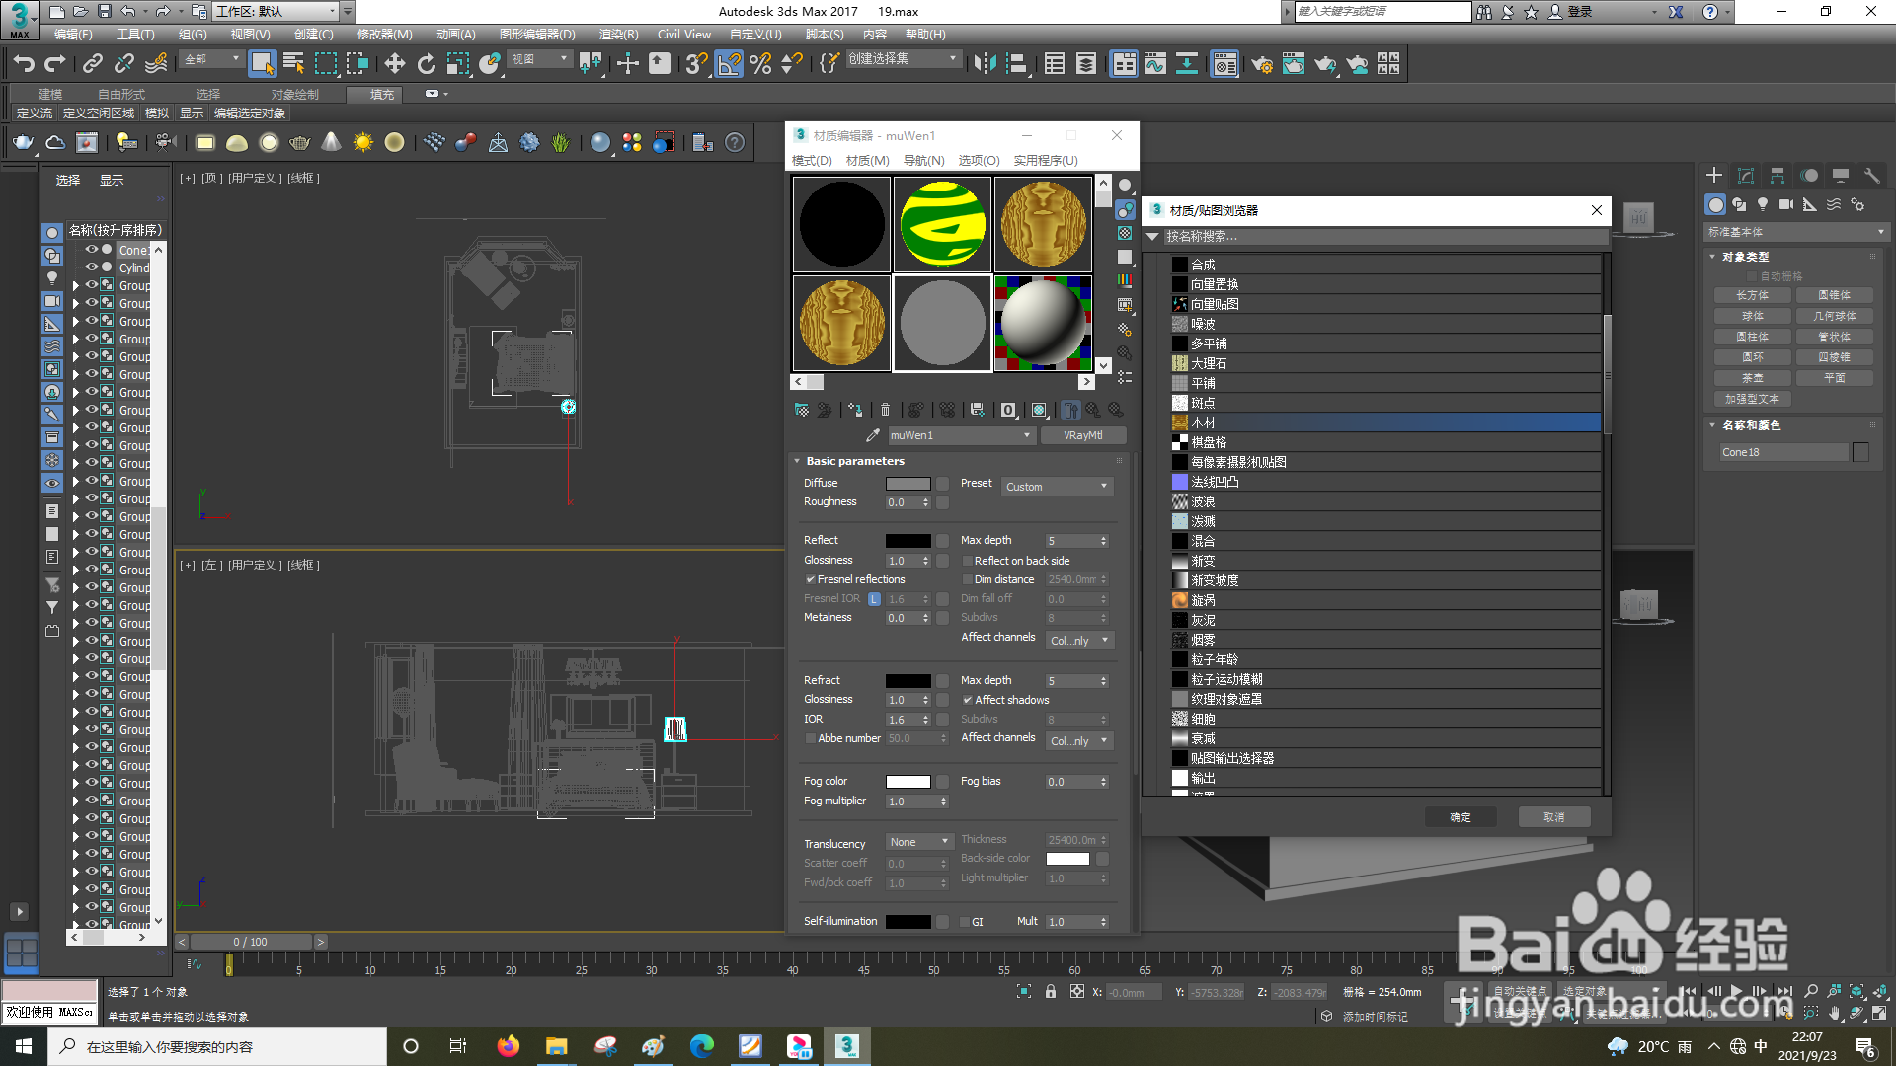Enable the Reflect on back side checkbox

click(x=968, y=562)
